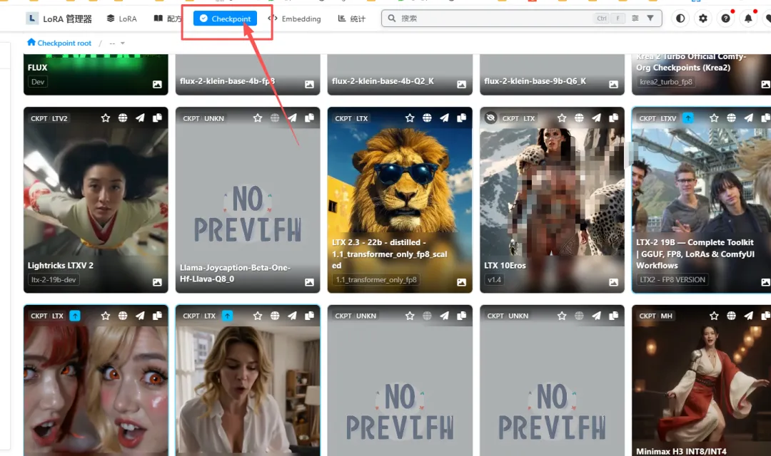Open the filter funnel in search bar

[x=650, y=18]
